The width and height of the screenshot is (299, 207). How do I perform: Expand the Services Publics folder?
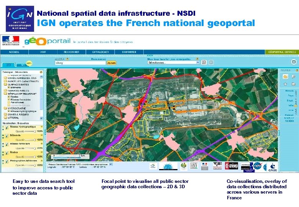pyautogui.click(x=5, y=90)
